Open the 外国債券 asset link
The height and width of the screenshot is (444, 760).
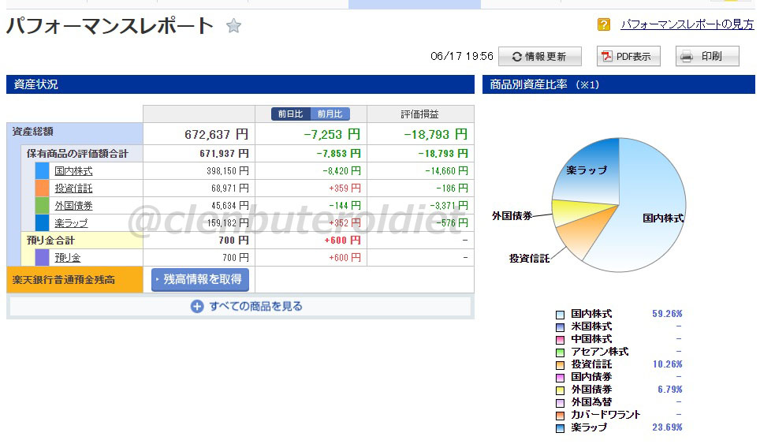pos(73,206)
